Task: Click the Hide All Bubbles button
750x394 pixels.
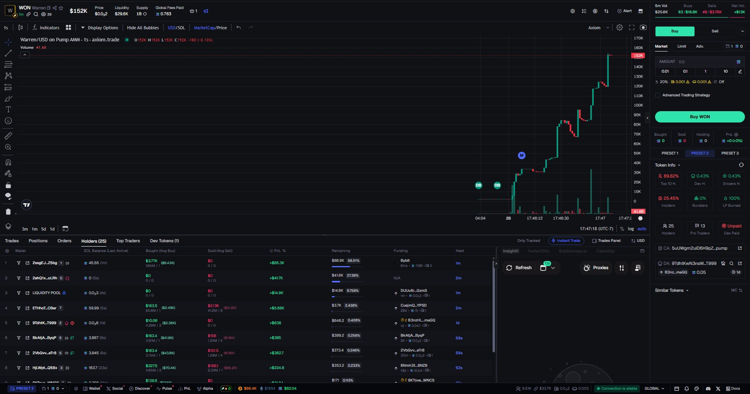Action: 143,28
